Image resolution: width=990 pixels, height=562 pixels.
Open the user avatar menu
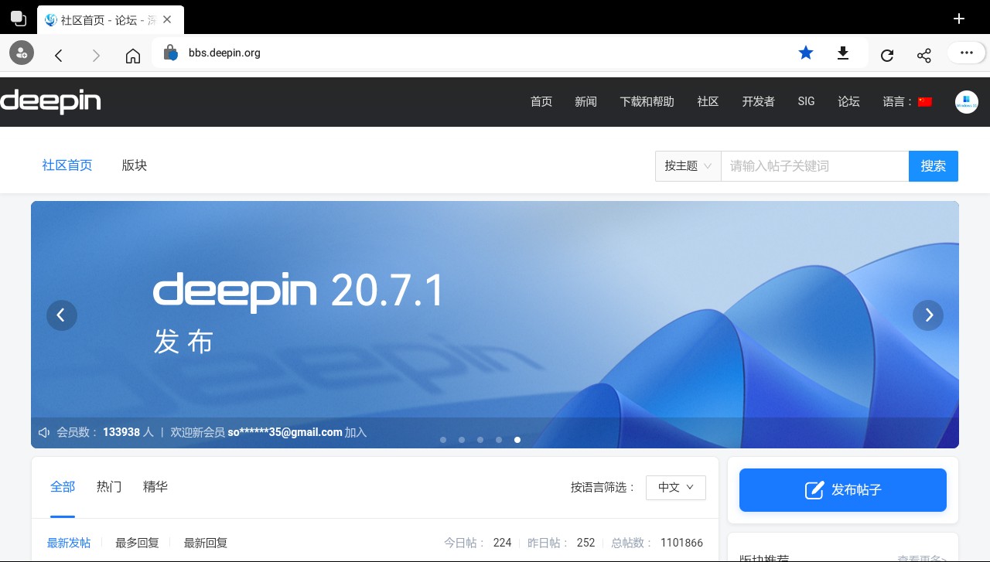[967, 102]
